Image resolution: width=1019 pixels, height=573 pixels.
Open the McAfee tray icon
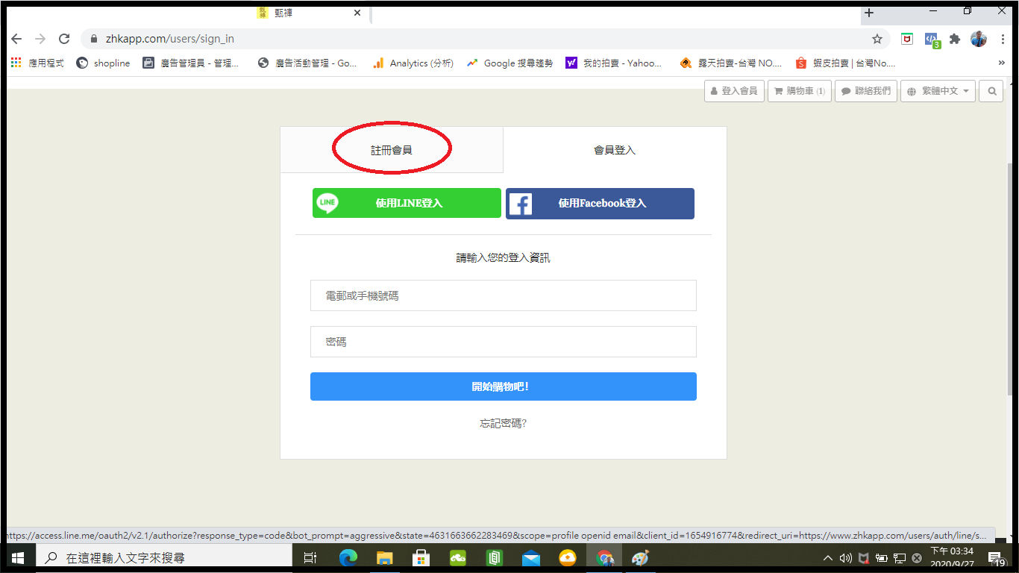pyautogui.click(x=863, y=557)
